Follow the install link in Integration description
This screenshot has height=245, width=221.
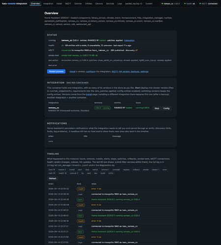tap(89, 94)
